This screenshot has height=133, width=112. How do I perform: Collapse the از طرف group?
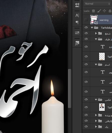coord(96,39)
